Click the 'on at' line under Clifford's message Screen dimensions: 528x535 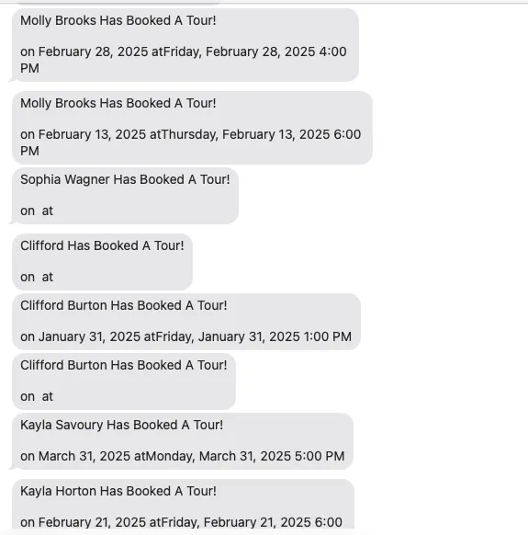37,277
